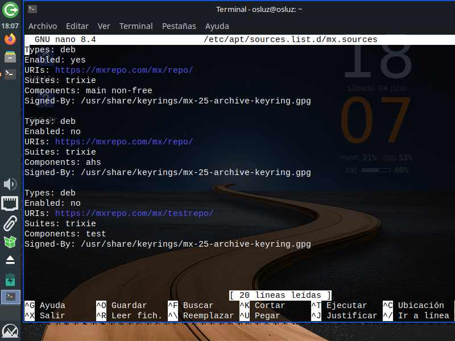Open the Pestañas menu

tap(179, 26)
